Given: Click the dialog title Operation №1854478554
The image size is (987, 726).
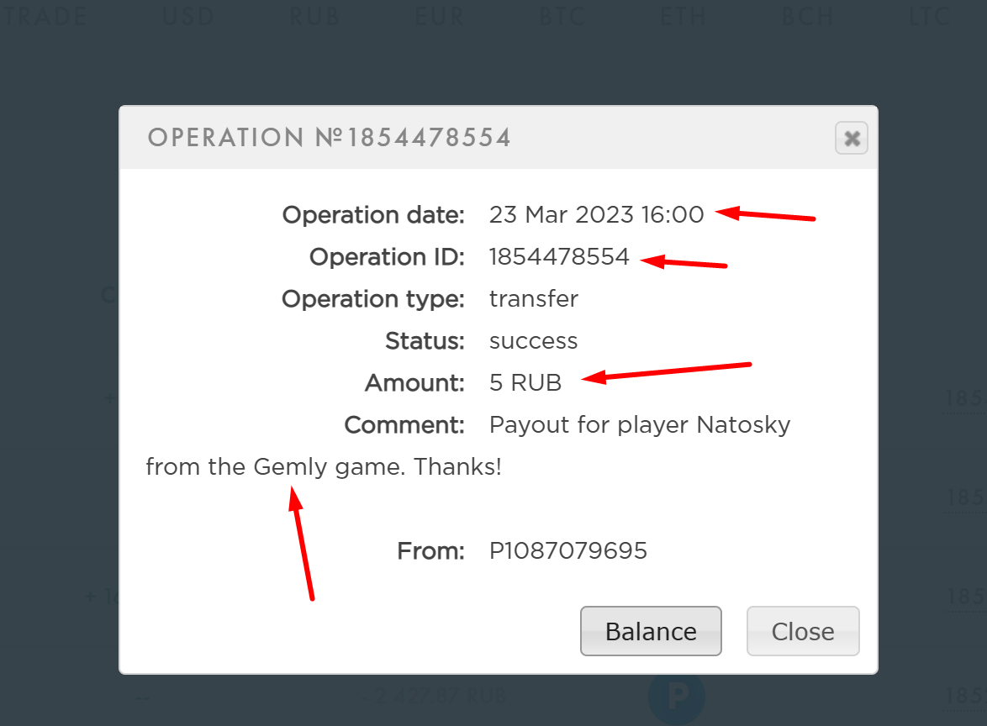Looking at the screenshot, I should (x=330, y=138).
